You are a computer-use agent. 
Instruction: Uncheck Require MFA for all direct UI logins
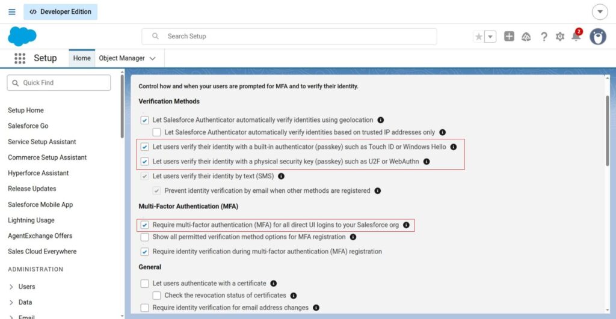(x=144, y=225)
